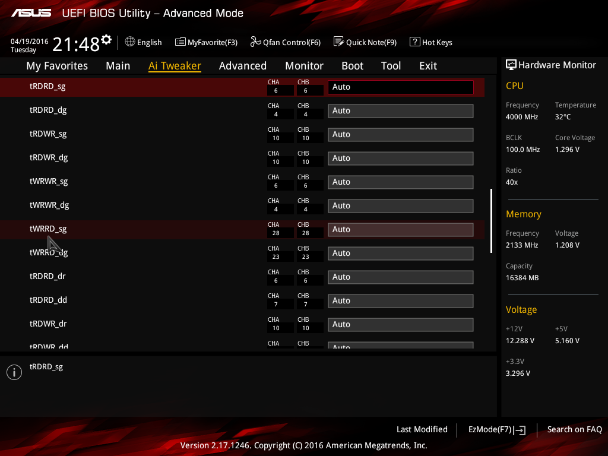Click the EzMode(F7) exit arrow icon

click(520, 430)
